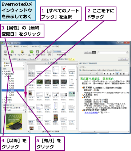131x151 pixels.
Task: Close the ad panel with its small button
Action: [25, 112]
